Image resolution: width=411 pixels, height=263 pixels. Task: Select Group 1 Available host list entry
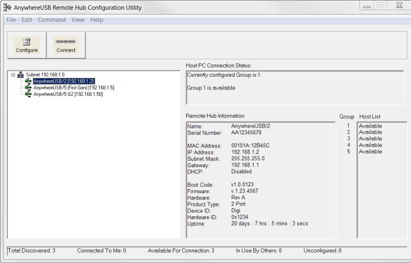pyautogui.click(x=370, y=126)
